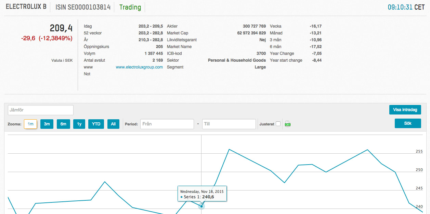Image resolution: width=430 pixels, height=214 pixels.
Task: Click the Series 1 tooltip box
Action: tap(202, 194)
